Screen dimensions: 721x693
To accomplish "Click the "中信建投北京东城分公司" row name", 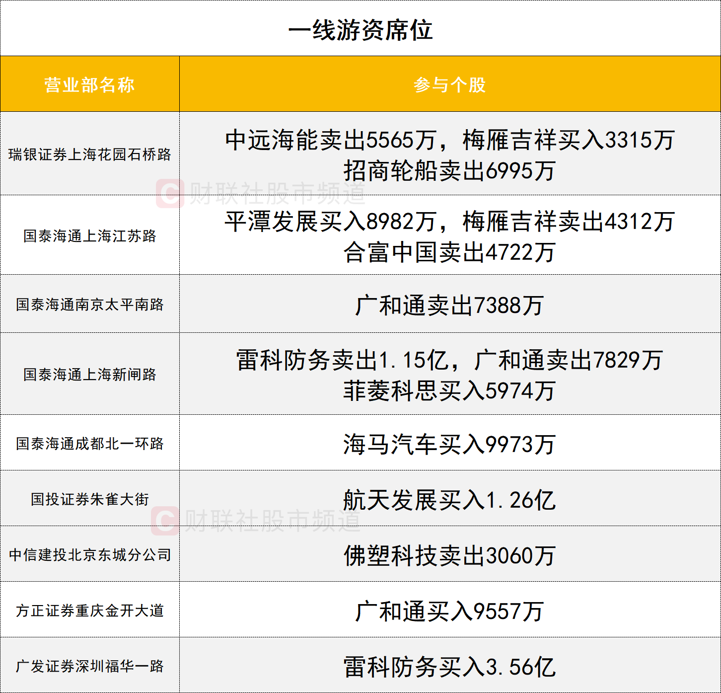I will [x=89, y=554].
